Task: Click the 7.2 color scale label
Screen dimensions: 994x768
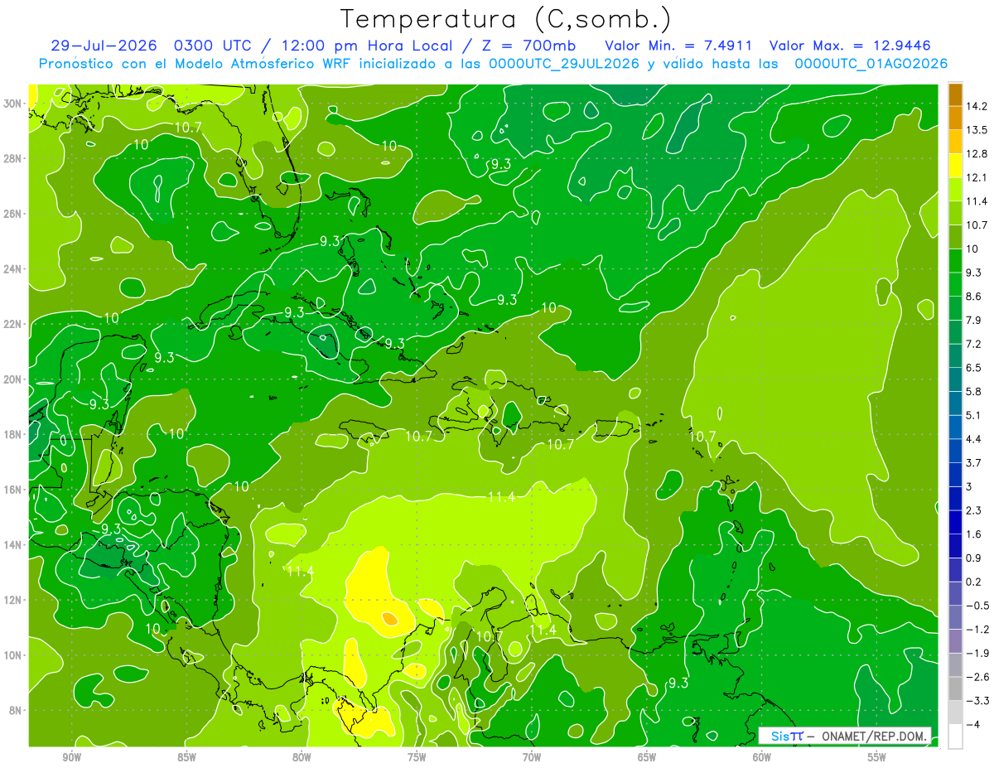Action: pyautogui.click(x=975, y=344)
